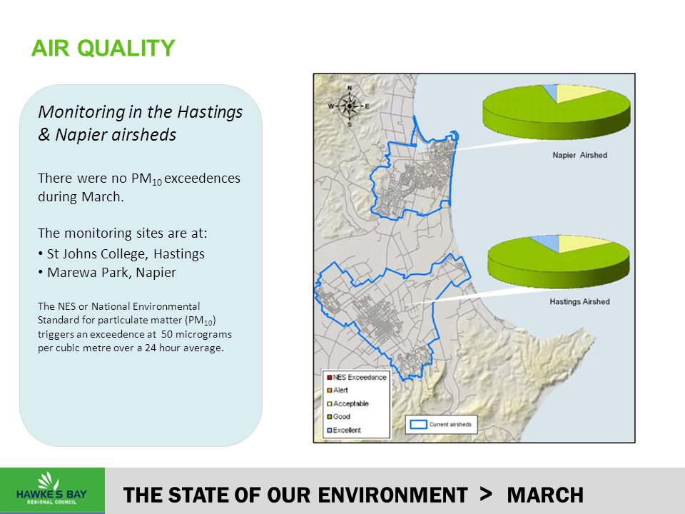685x514 pixels.
Task: Click 'There were no PM10 exceedences' text
Action: click(139, 178)
